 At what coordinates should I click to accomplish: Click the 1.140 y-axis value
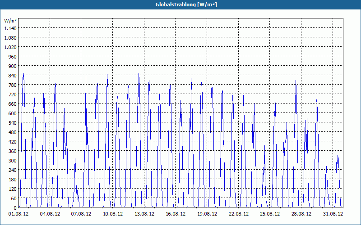pyautogui.click(x=10, y=28)
